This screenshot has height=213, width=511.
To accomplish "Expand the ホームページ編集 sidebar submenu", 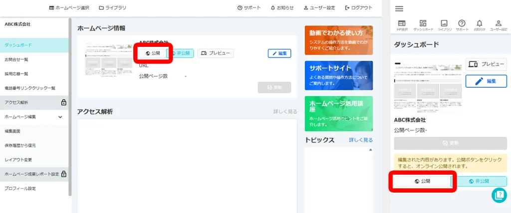I will coord(60,117).
